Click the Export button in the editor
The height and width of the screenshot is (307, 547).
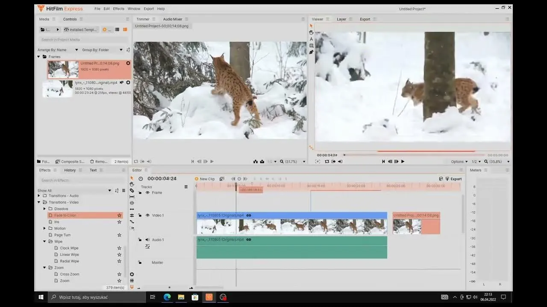pyautogui.click(x=453, y=179)
